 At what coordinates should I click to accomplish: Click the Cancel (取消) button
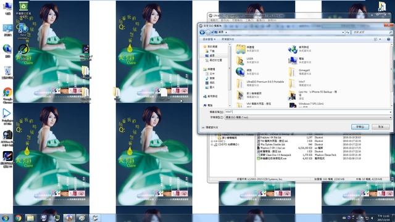[381, 127]
